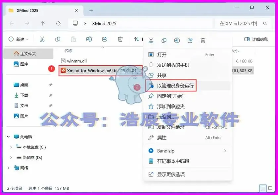Click XMind 2025 in the address bar

(x=104, y=23)
